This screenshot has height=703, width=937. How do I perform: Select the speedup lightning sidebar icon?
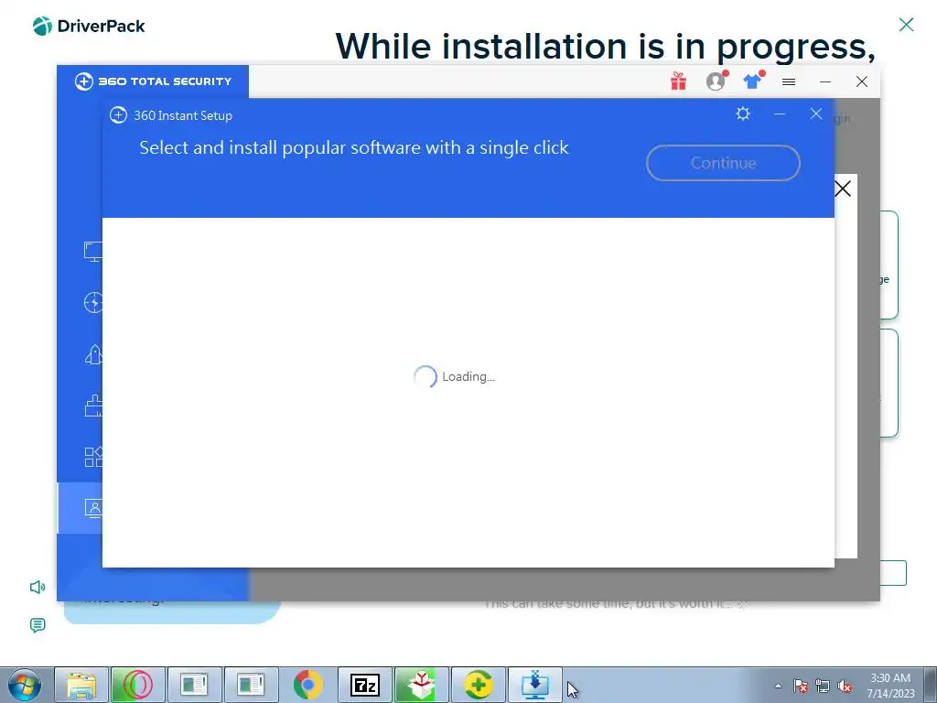[93, 302]
